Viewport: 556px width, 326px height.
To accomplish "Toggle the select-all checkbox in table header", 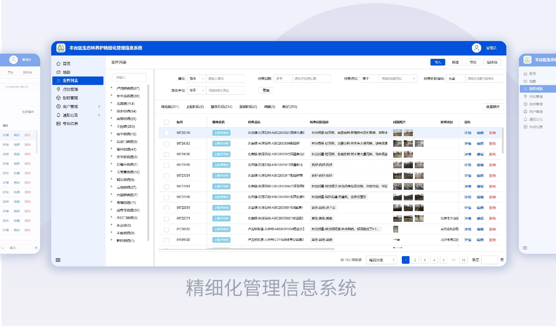I will pyautogui.click(x=166, y=122).
